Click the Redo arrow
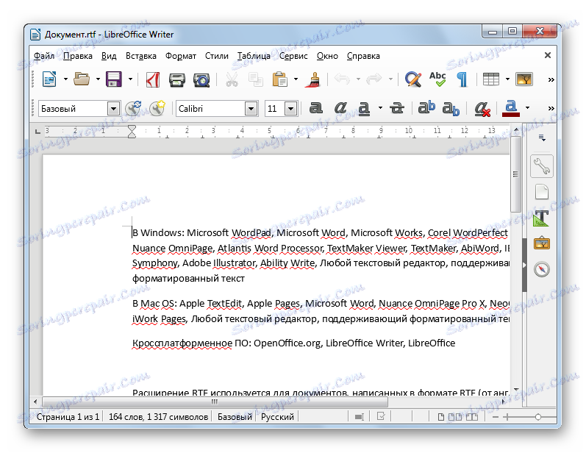 pyautogui.click(x=374, y=79)
